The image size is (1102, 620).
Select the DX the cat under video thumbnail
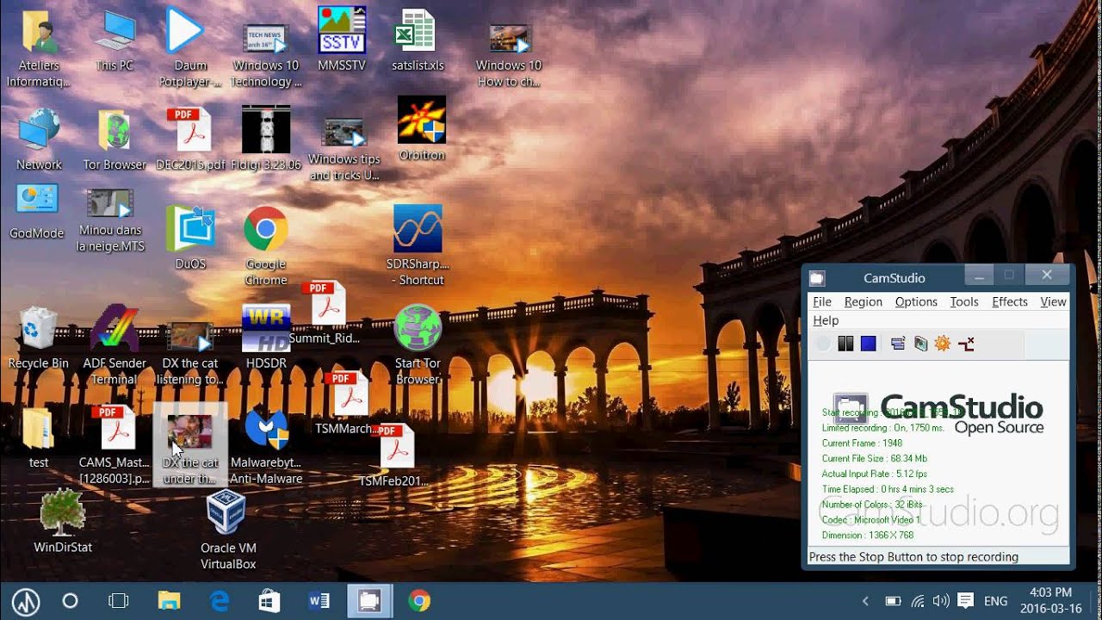[190, 445]
